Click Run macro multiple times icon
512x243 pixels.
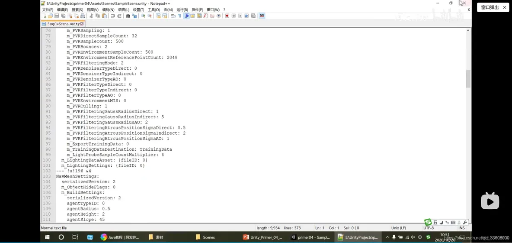click(246, 16)
